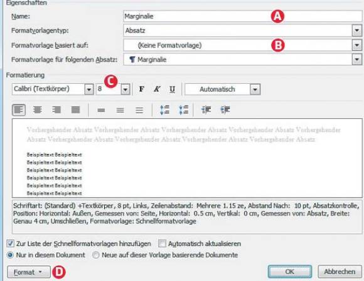The image size is (364, 281).
Task: Center-align the paragraph text
Action: pos(38,110)
